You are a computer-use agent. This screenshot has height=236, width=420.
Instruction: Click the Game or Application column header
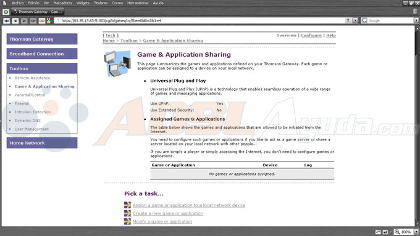coord(174,165)
